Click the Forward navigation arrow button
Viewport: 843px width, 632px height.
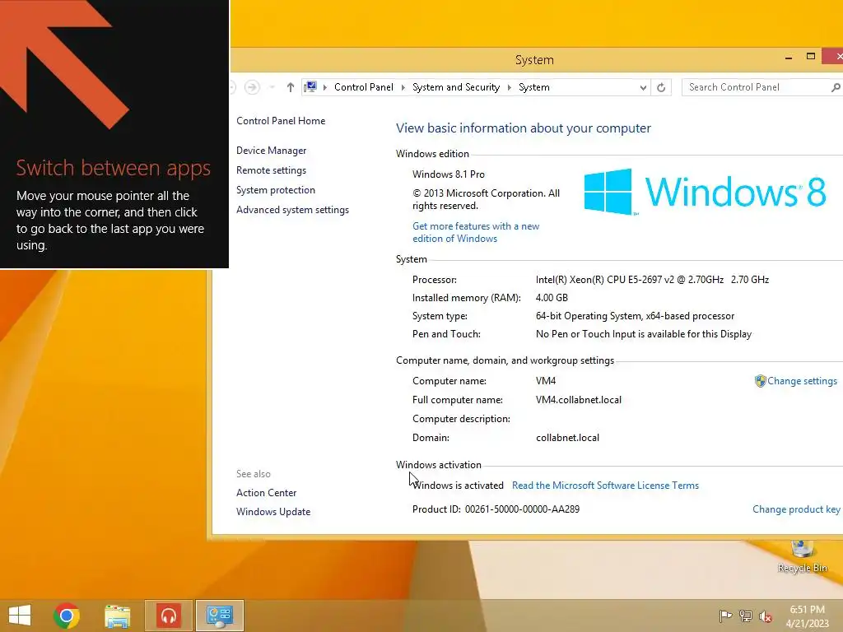(x=252, y=87)
